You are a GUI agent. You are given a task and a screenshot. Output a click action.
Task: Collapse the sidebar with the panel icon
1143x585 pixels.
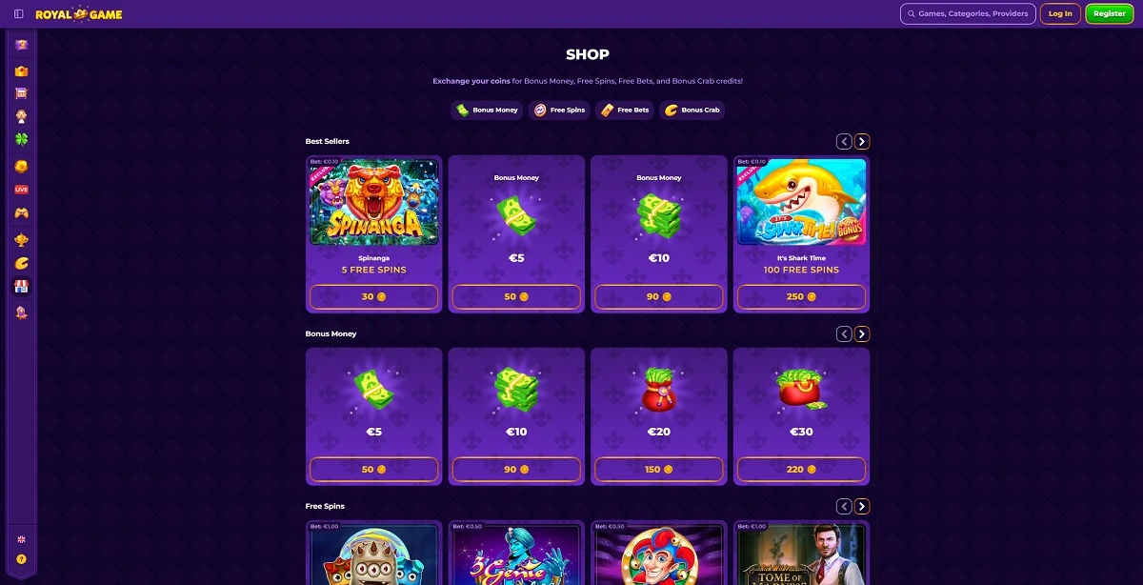click(19, 14)
